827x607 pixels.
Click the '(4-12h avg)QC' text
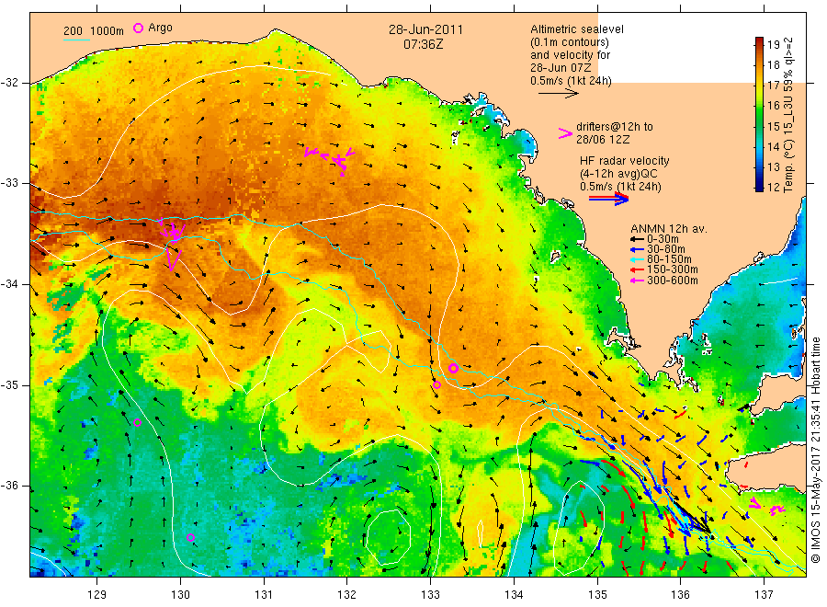click(x=618, y=174)
